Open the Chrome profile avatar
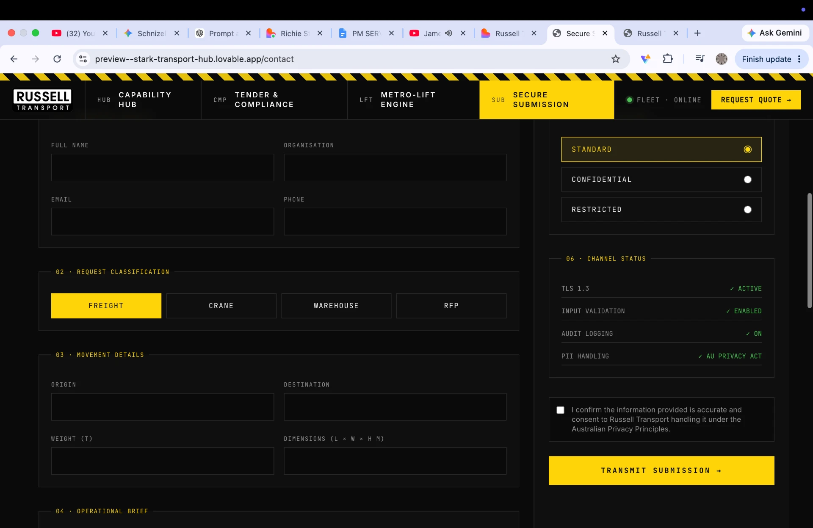Image resolution: width=813 pixels, height=528 pixels. point(722,59)
